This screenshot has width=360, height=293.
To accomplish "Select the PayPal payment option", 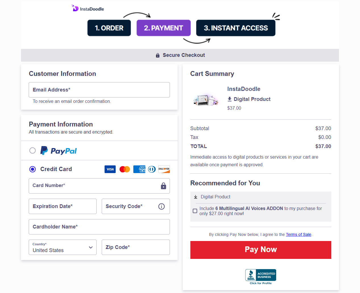I will point(33,150).
